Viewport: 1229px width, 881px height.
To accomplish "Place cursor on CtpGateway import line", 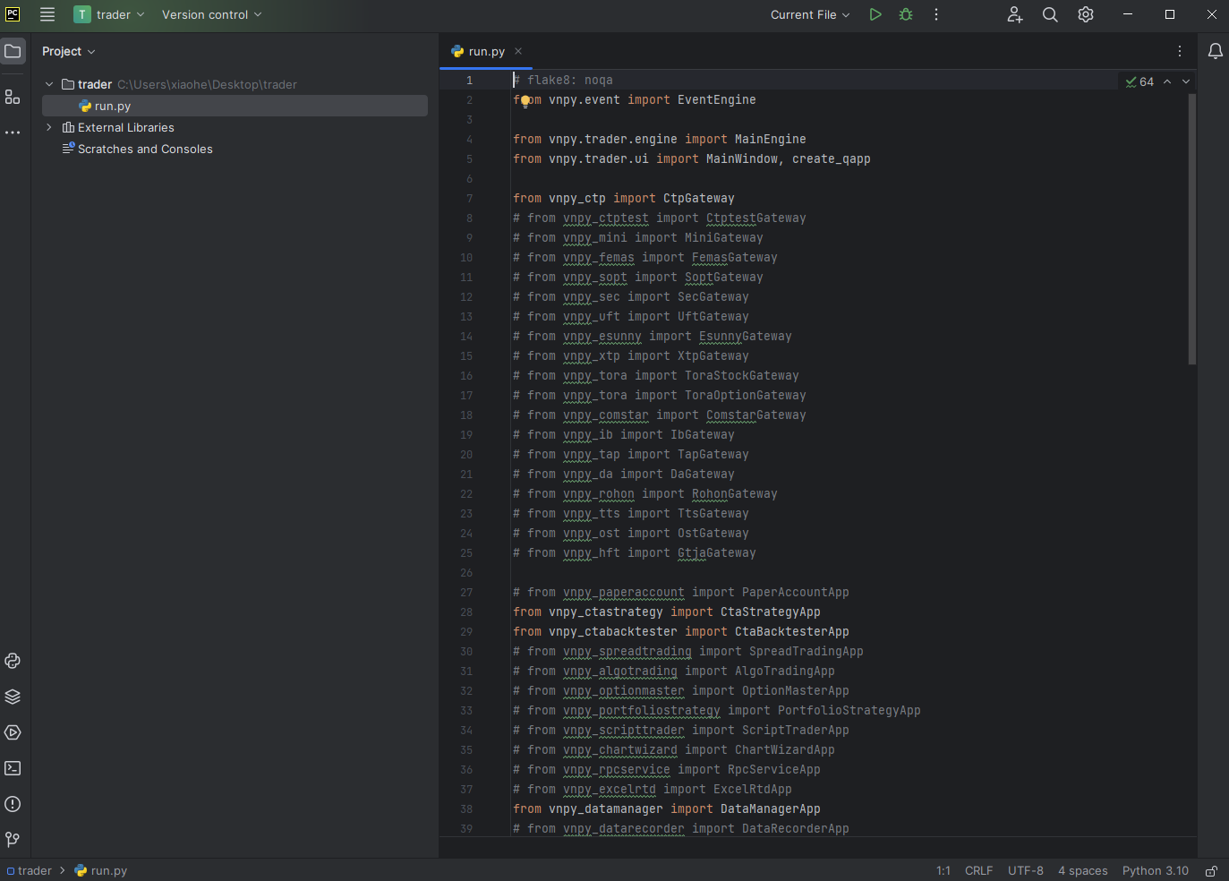I will pyautogui.click(x=623, y=199).
